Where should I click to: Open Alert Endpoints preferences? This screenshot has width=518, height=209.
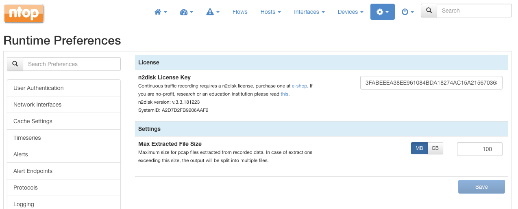point(64,171)
